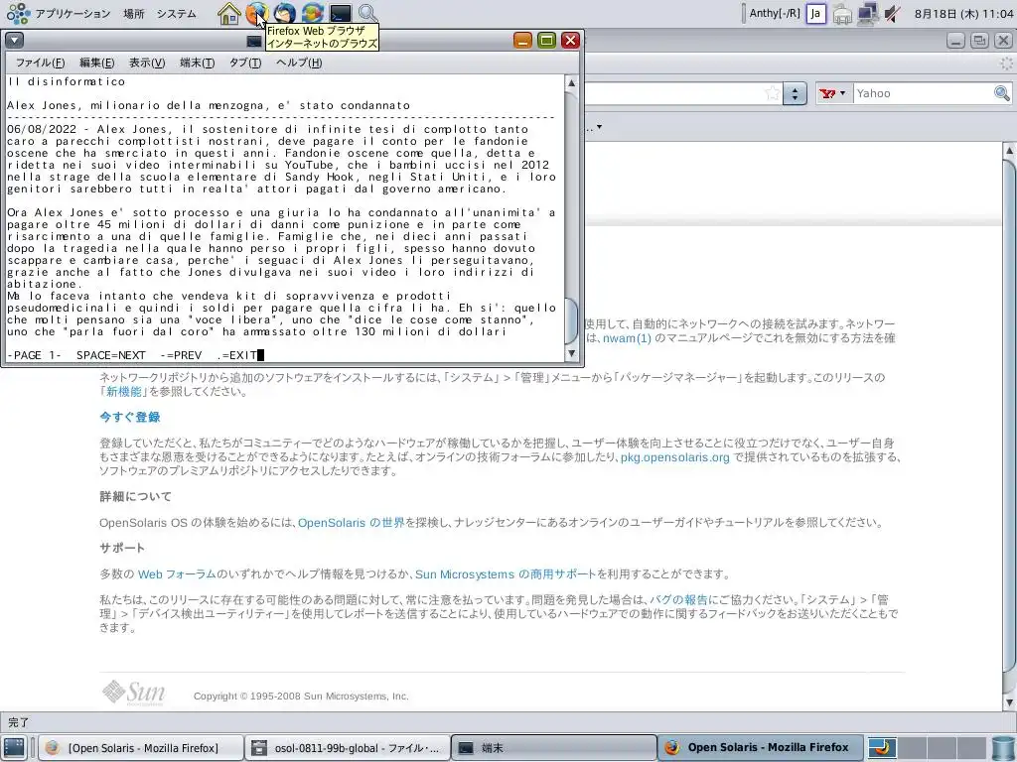Open the network monitor tray icon

click(x=868, y=14)
